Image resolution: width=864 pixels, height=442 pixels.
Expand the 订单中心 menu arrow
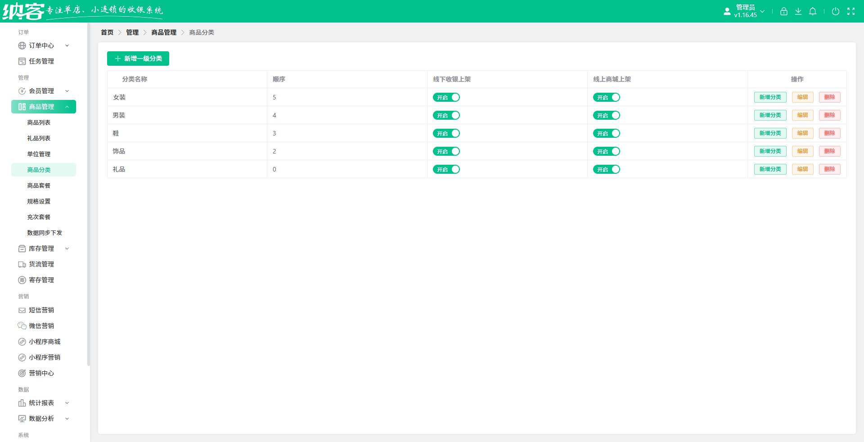click(67, 45)
